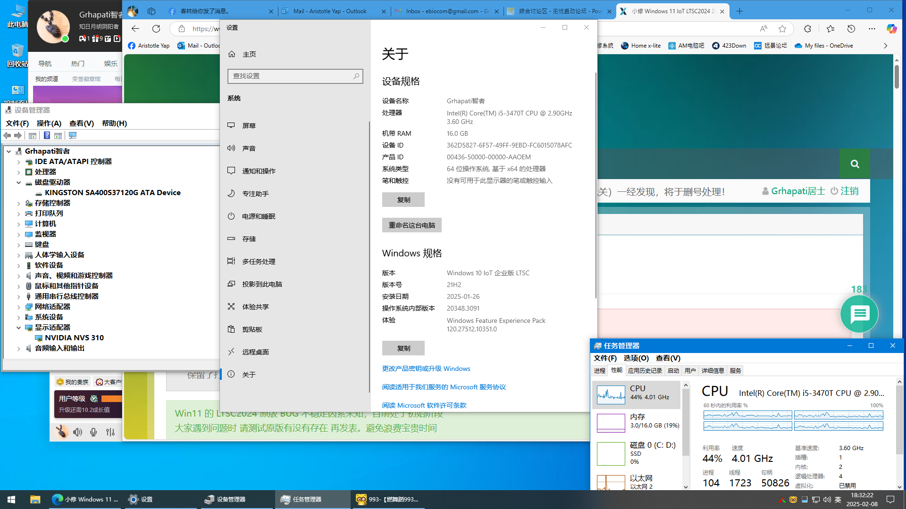Screen dimensions: 906x509
Task: Toggle microphone icon in chat panel
Action: [93, 432]
